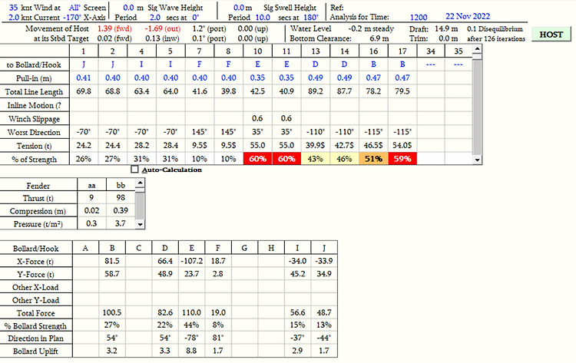
Task: Click bollard column header E
Action: [191, 248]
